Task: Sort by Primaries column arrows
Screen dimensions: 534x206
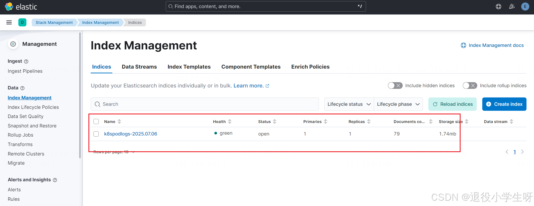Action: [x=325, y=122]
